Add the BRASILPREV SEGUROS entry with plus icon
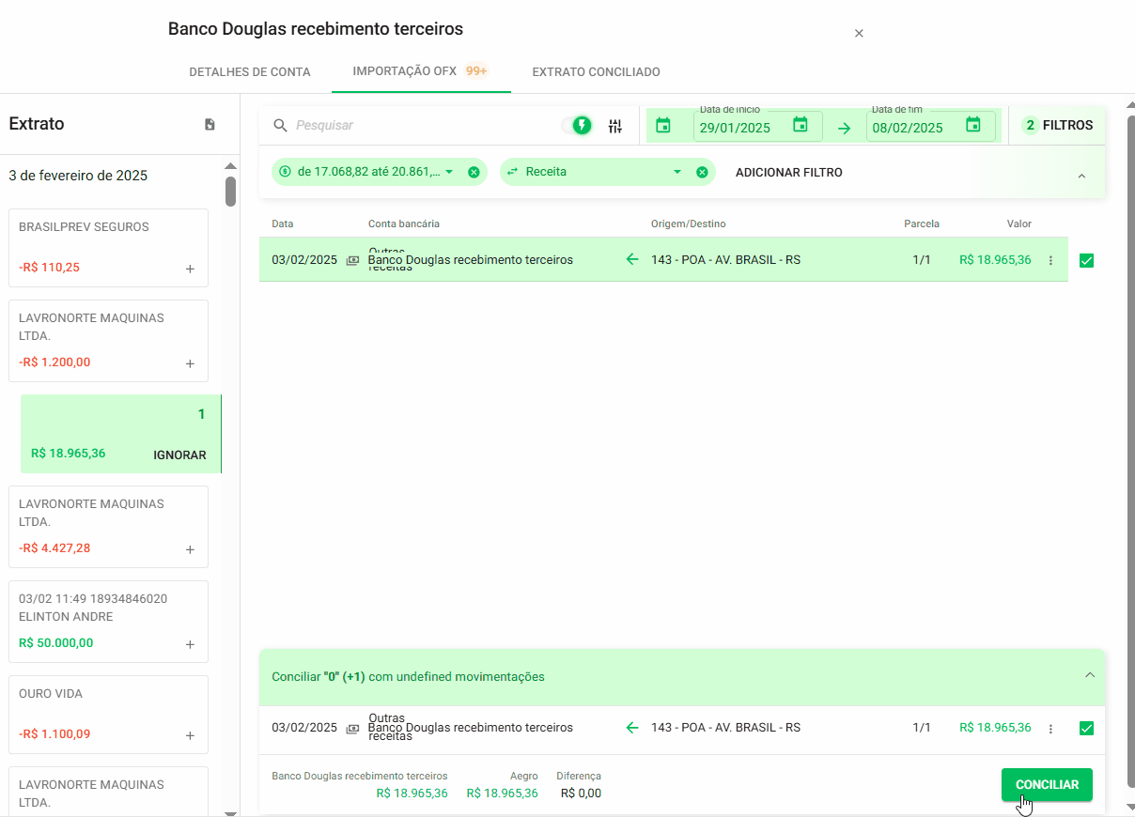 (190, 269)
